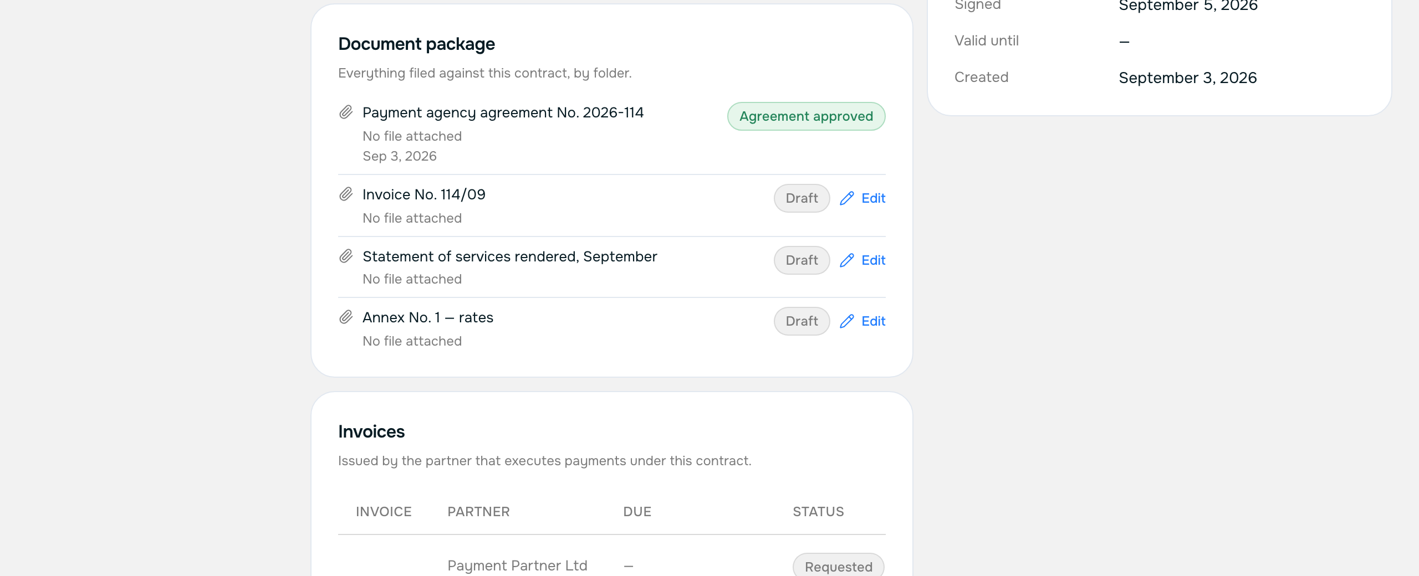Select the Annex No. 1 — rates title
1419x576 pixels.
click(428, 317)
